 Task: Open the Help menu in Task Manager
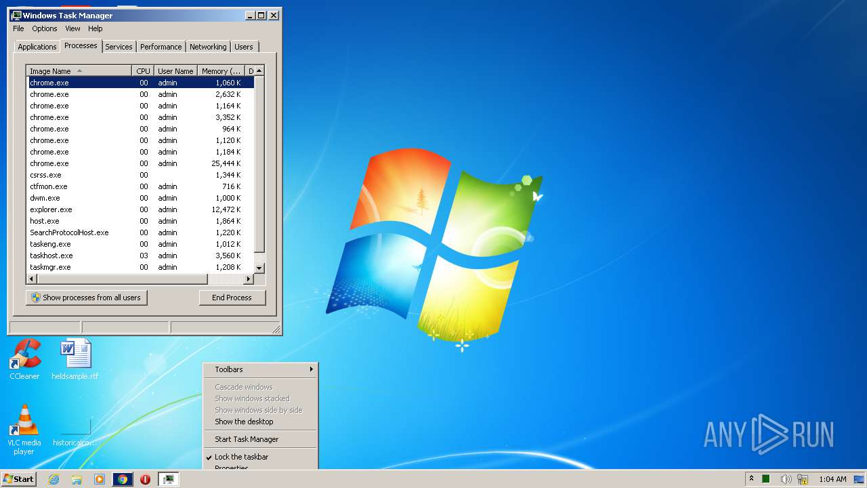tap(96, 28)
